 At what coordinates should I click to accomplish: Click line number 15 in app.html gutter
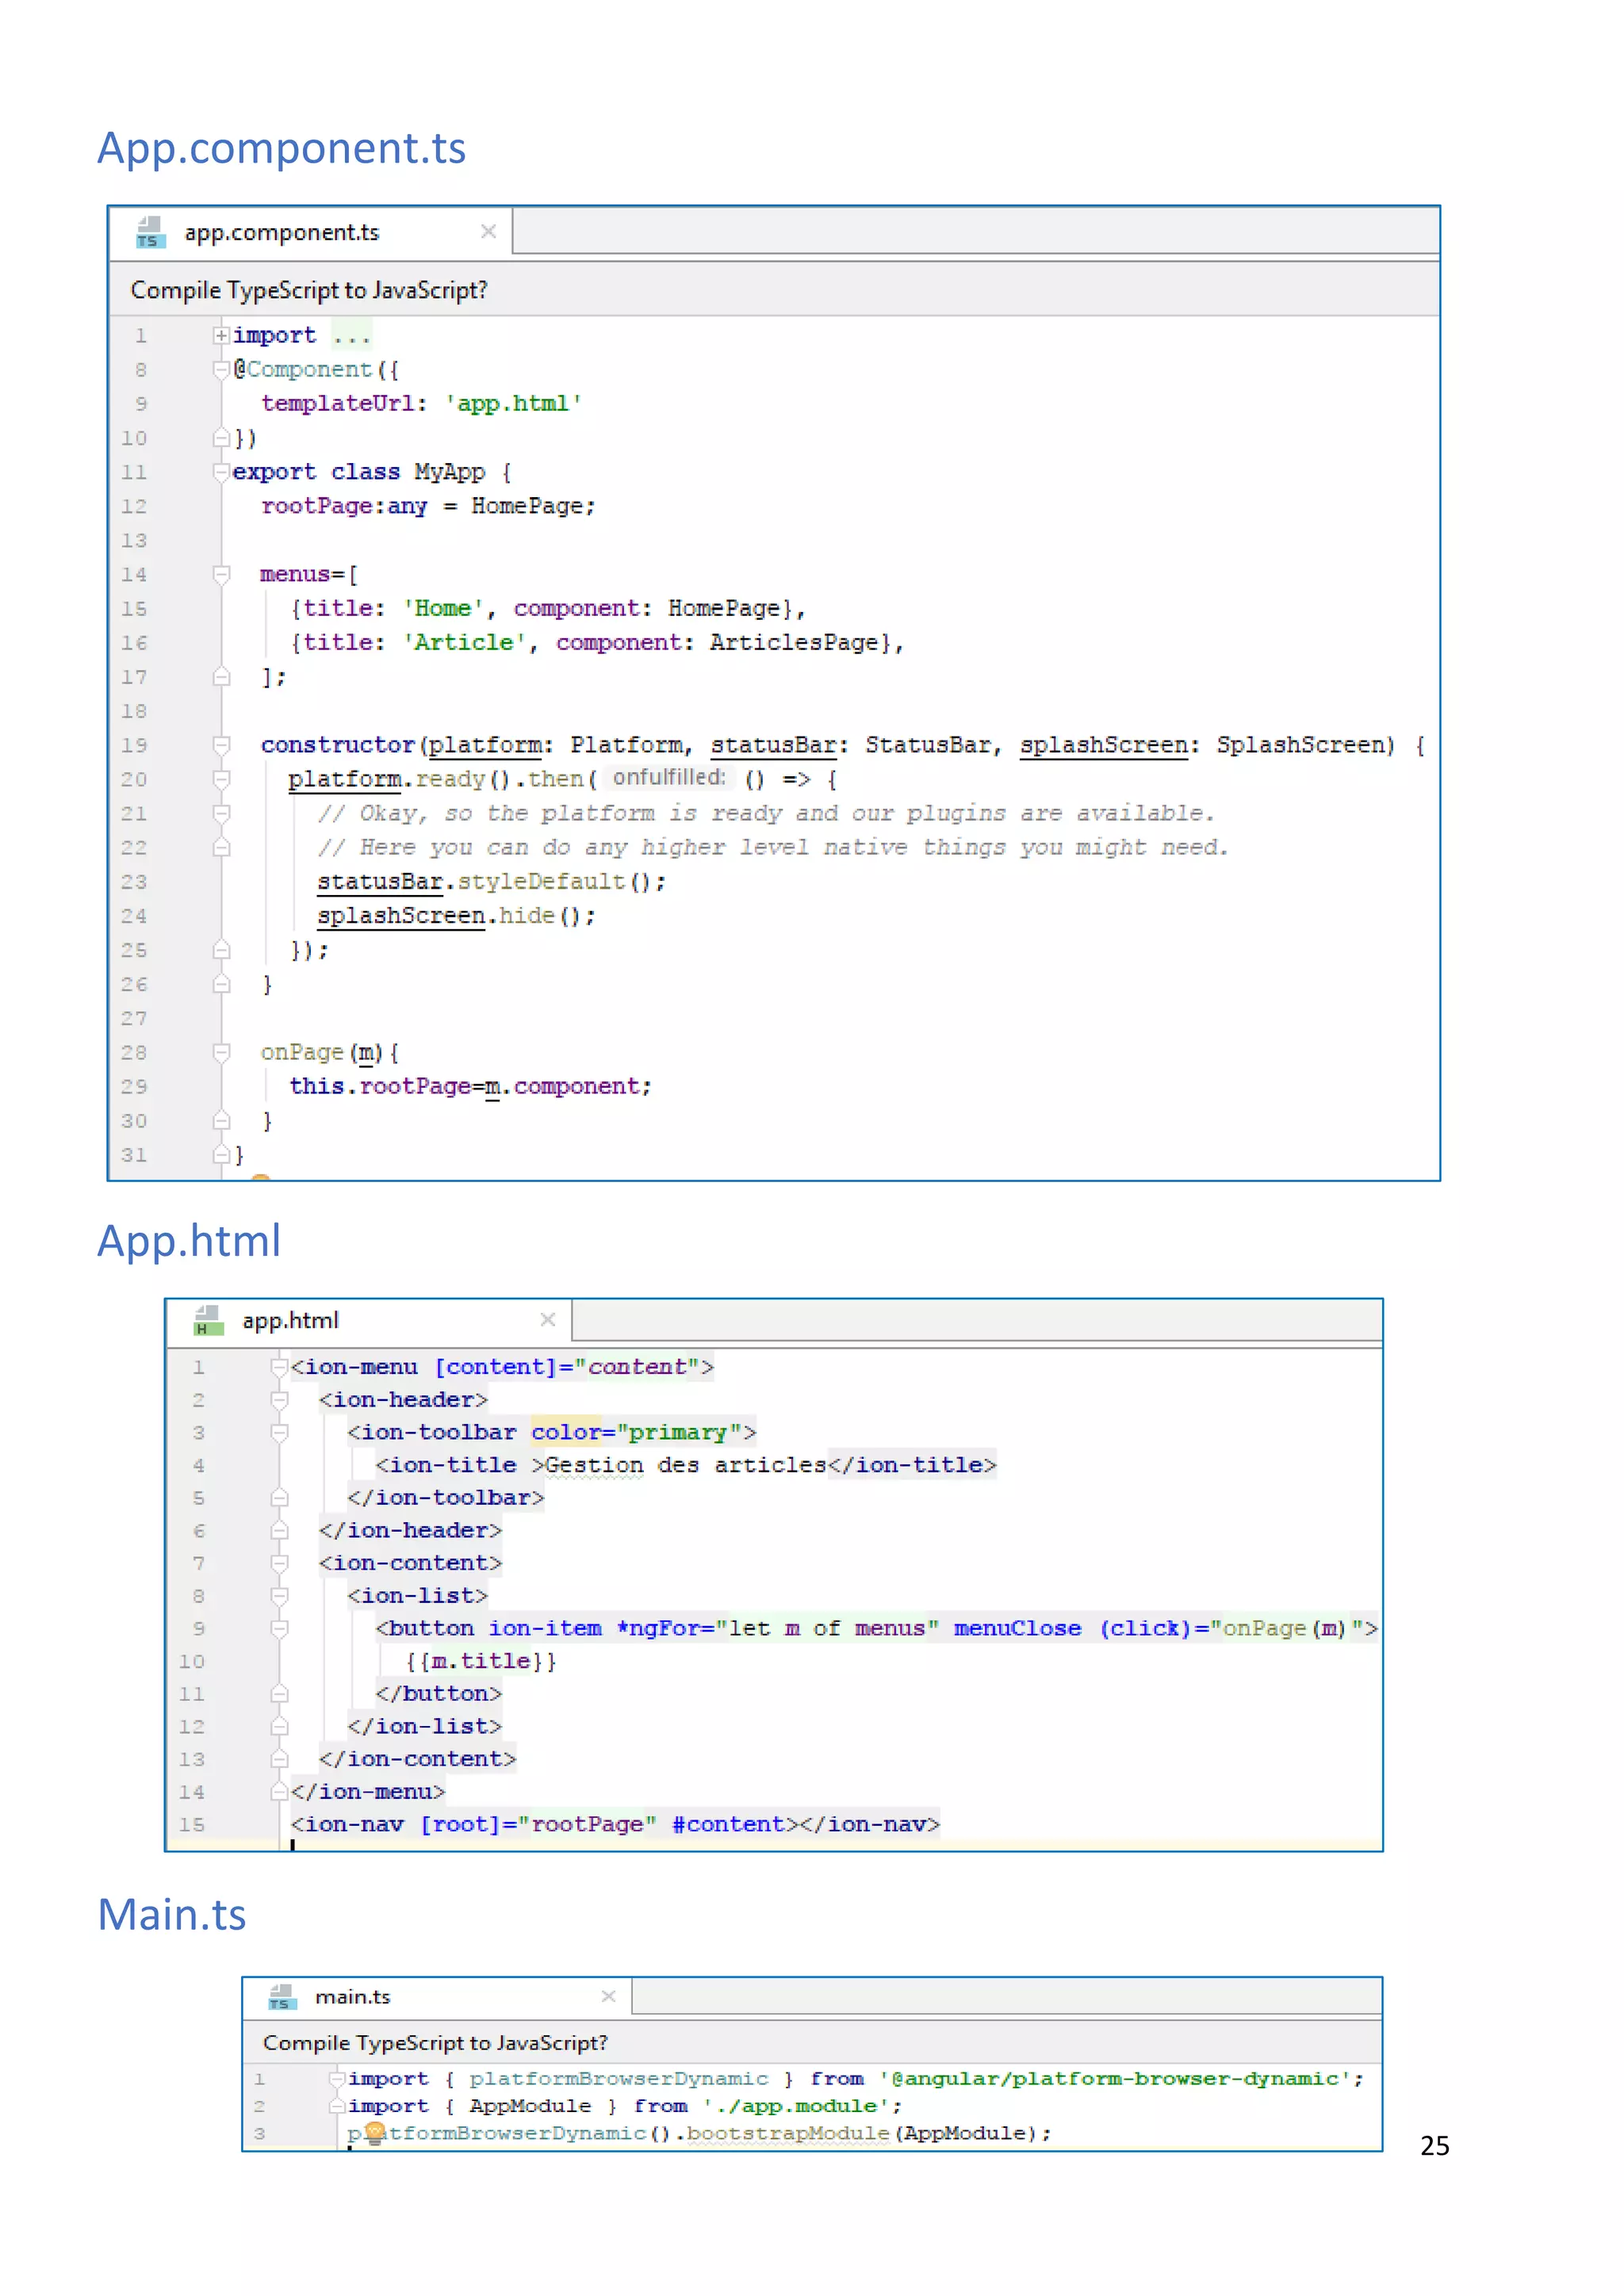point(191,1825)
